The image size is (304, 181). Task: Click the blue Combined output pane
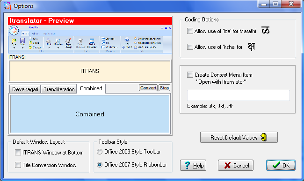(x=90, y=114)
